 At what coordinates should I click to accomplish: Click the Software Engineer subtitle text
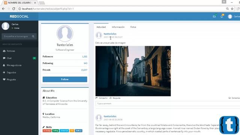click(65, 50)
